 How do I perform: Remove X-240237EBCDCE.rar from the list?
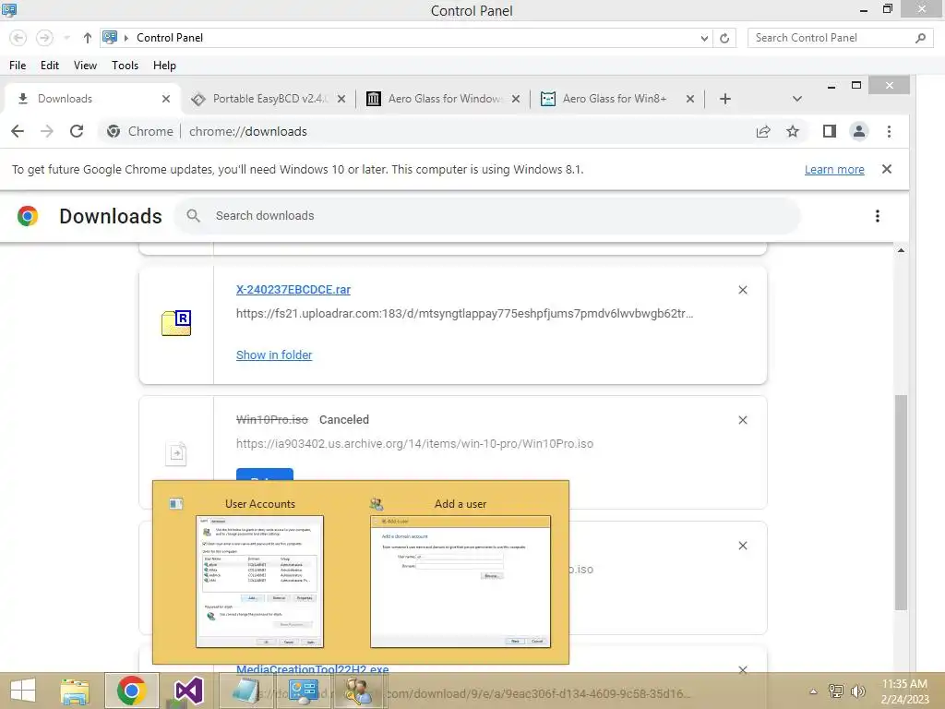(743, 290)
